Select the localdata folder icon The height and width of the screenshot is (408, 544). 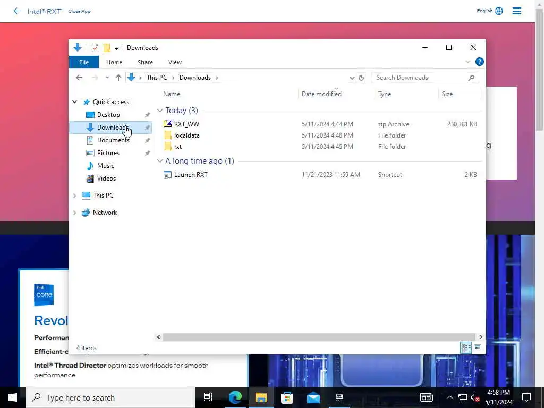pyautogui.click(x=167, y=135)
